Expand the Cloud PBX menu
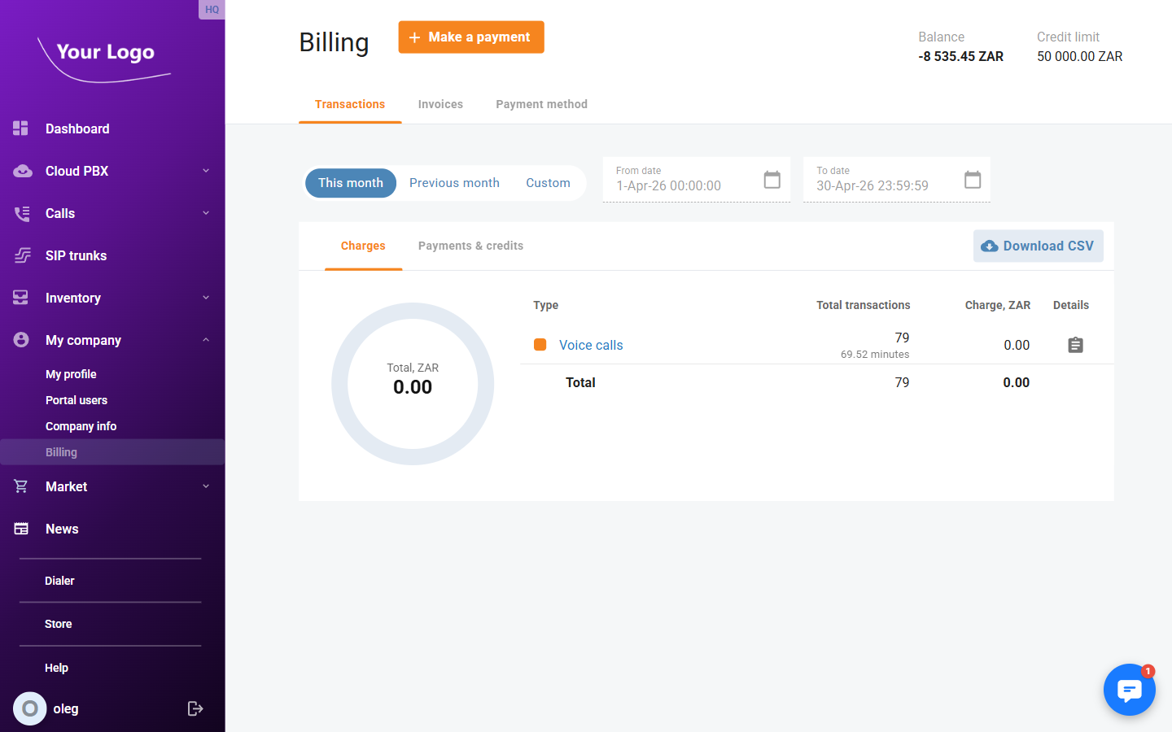Screen dimensions: 1172x732 pos(204,171)
